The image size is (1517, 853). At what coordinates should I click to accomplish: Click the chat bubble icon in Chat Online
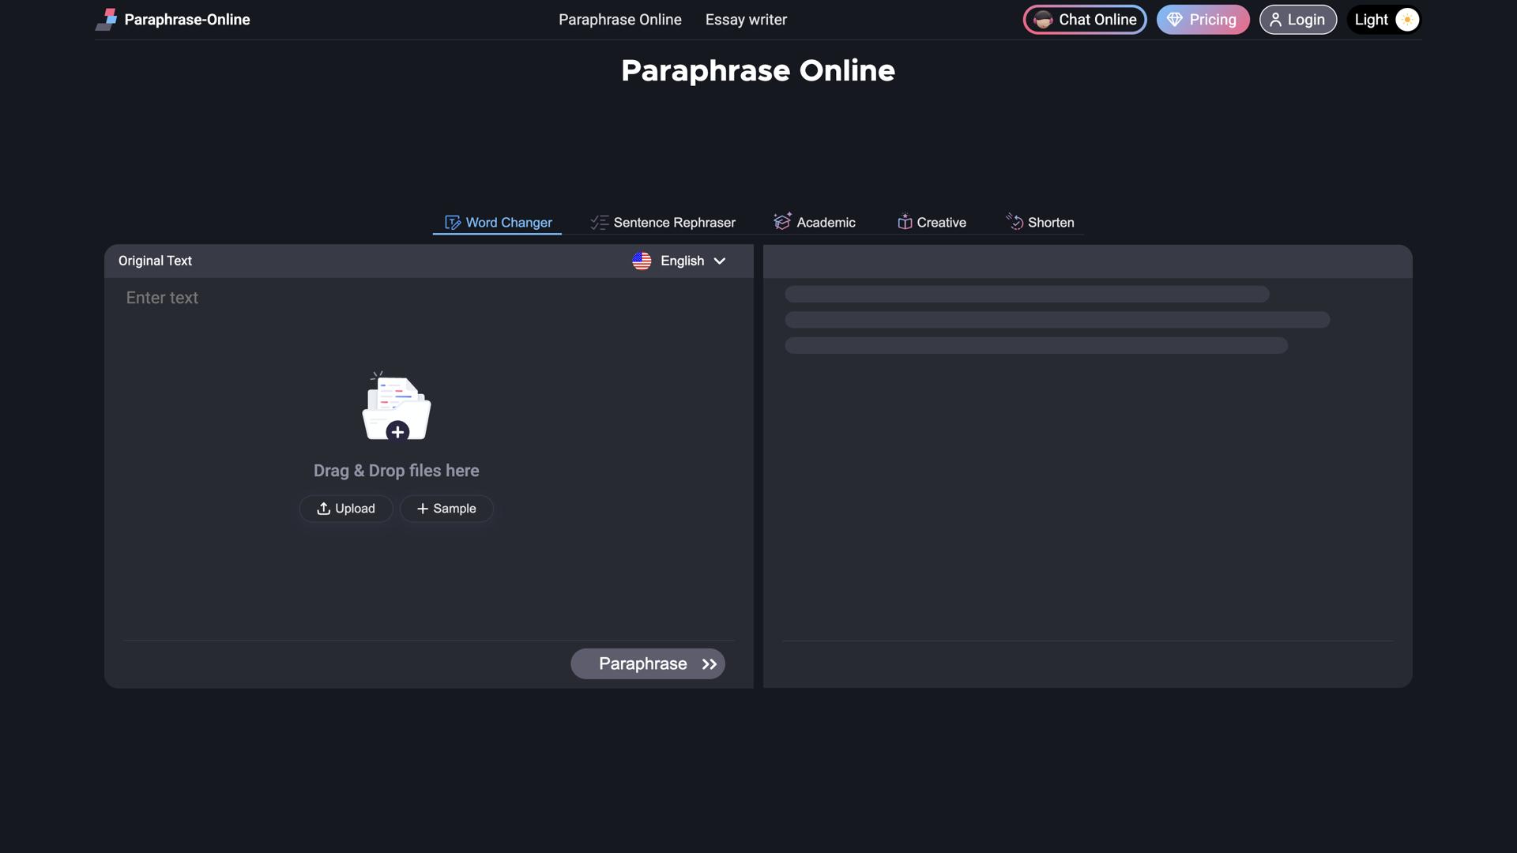tap(1043, 20)
